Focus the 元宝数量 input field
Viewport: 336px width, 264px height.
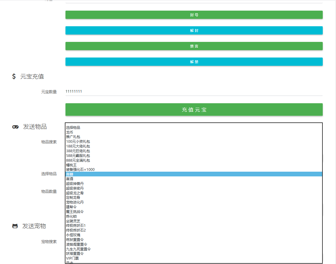pyautogui.click(x=194, y=91)
